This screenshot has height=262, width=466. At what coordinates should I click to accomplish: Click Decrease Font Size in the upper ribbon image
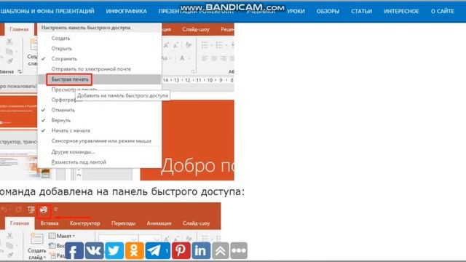coord(176,45)
